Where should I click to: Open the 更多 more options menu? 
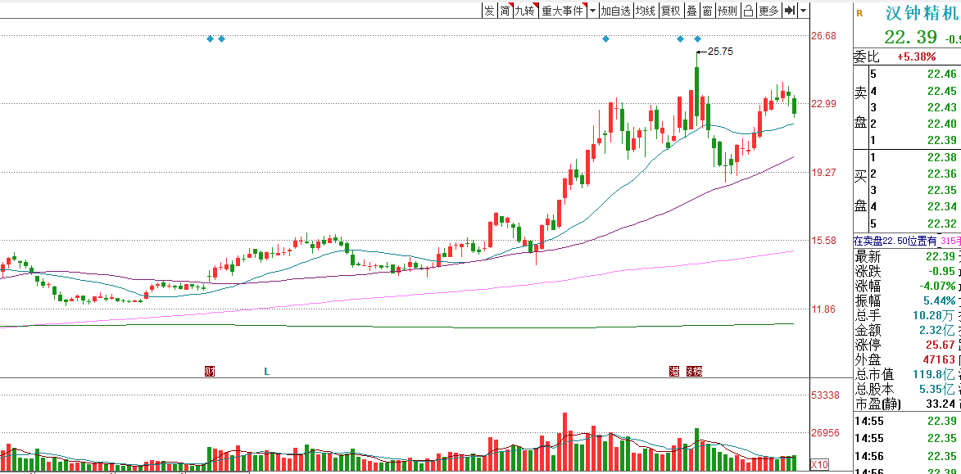768,11
